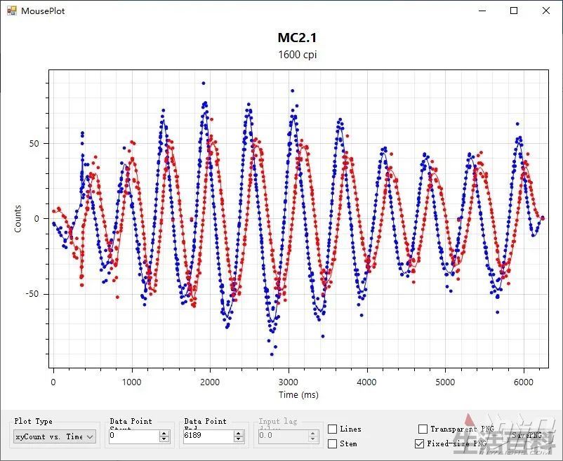The image size is (563, 461).
Task: Turn on Transparent PNG option
Action: point(423,429)
